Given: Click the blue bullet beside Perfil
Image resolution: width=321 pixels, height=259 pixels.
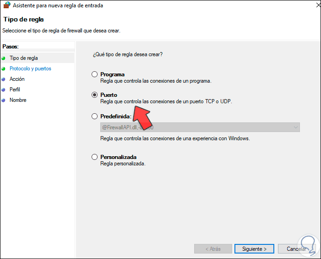Looking at the screenshot, I should pyautogui.click(x=4, y=90).
